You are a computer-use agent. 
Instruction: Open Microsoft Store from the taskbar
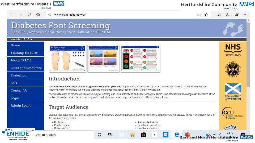[x=143, y=135]
